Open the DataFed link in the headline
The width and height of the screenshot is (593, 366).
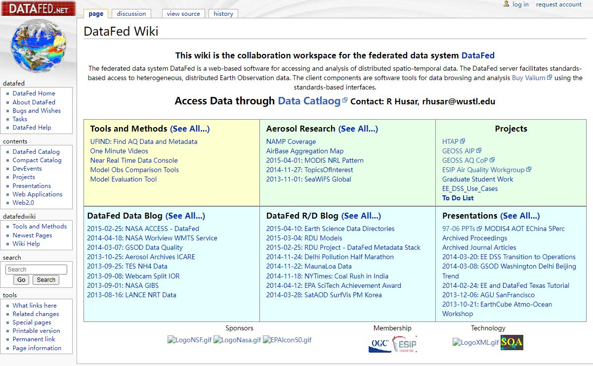[x=478, y=56]
